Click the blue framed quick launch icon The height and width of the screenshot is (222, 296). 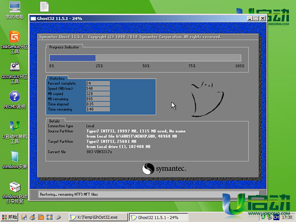49,217
